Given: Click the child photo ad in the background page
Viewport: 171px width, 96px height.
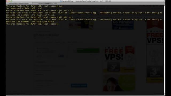Looking at the screenshot, I should [119, 83].
